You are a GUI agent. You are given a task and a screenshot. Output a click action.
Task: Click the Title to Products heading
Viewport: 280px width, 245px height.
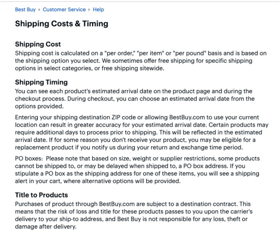coord(42,195)
